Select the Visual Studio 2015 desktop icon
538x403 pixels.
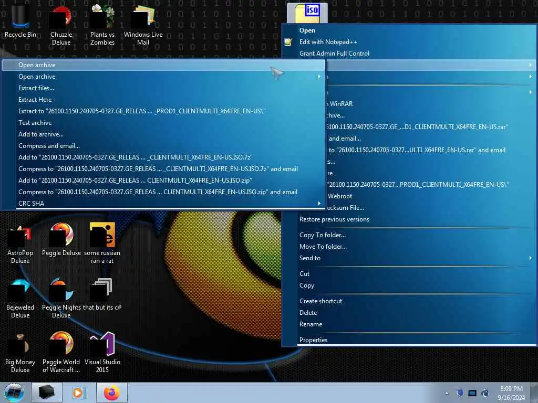pos(102,353)
